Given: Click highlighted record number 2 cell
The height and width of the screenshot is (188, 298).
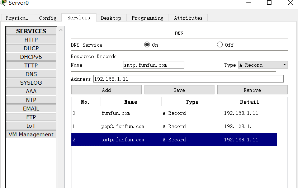Looking at the screenshot, I should click(x=86, y=139).
